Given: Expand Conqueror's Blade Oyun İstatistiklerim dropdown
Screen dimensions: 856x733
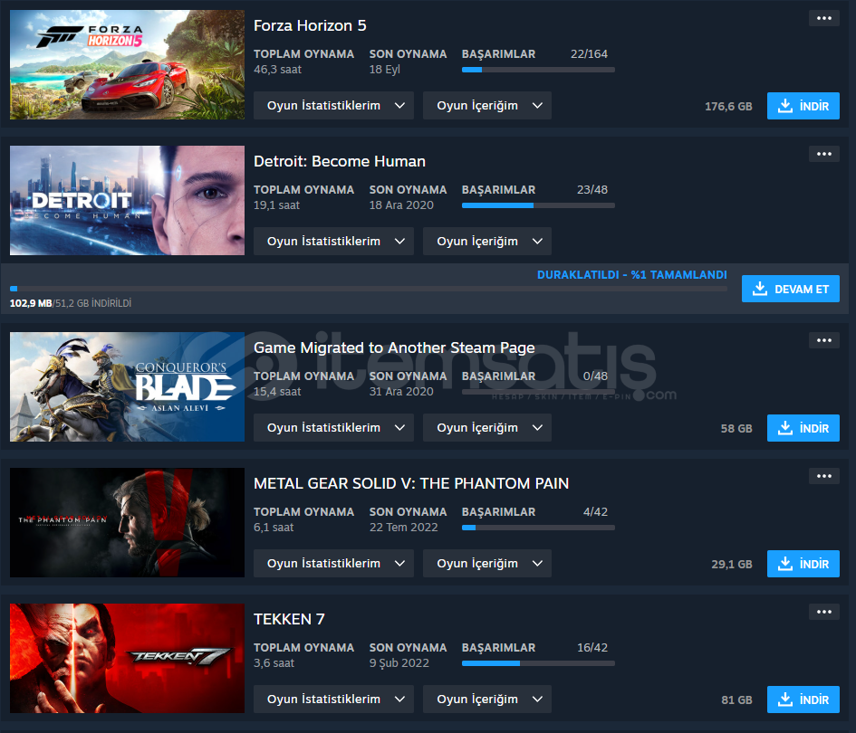Looking at the screenshot, I should tap(333, 428).
